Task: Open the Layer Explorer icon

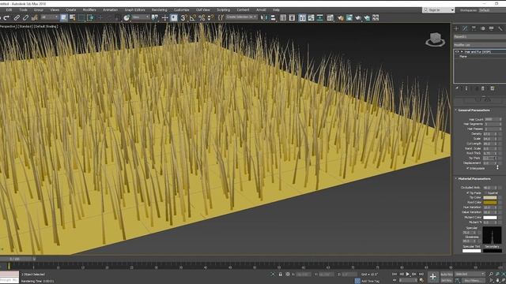Action: coord(292,17)
